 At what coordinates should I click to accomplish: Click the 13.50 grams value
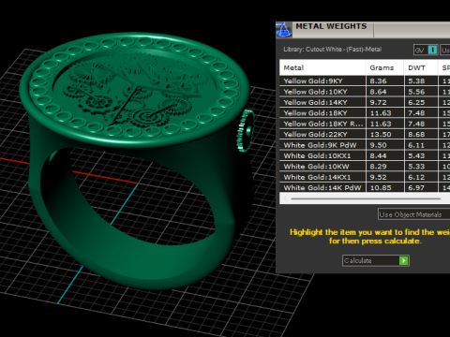click(x=381, y=135)
